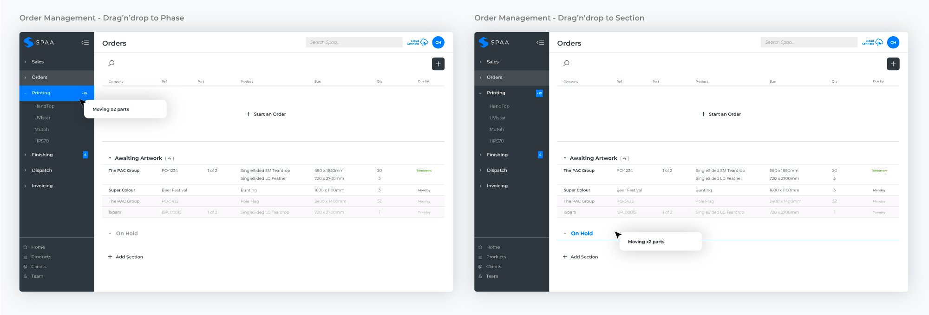
Task: Click the dark plus button in the Section mockup
Action: click(893, 64)
